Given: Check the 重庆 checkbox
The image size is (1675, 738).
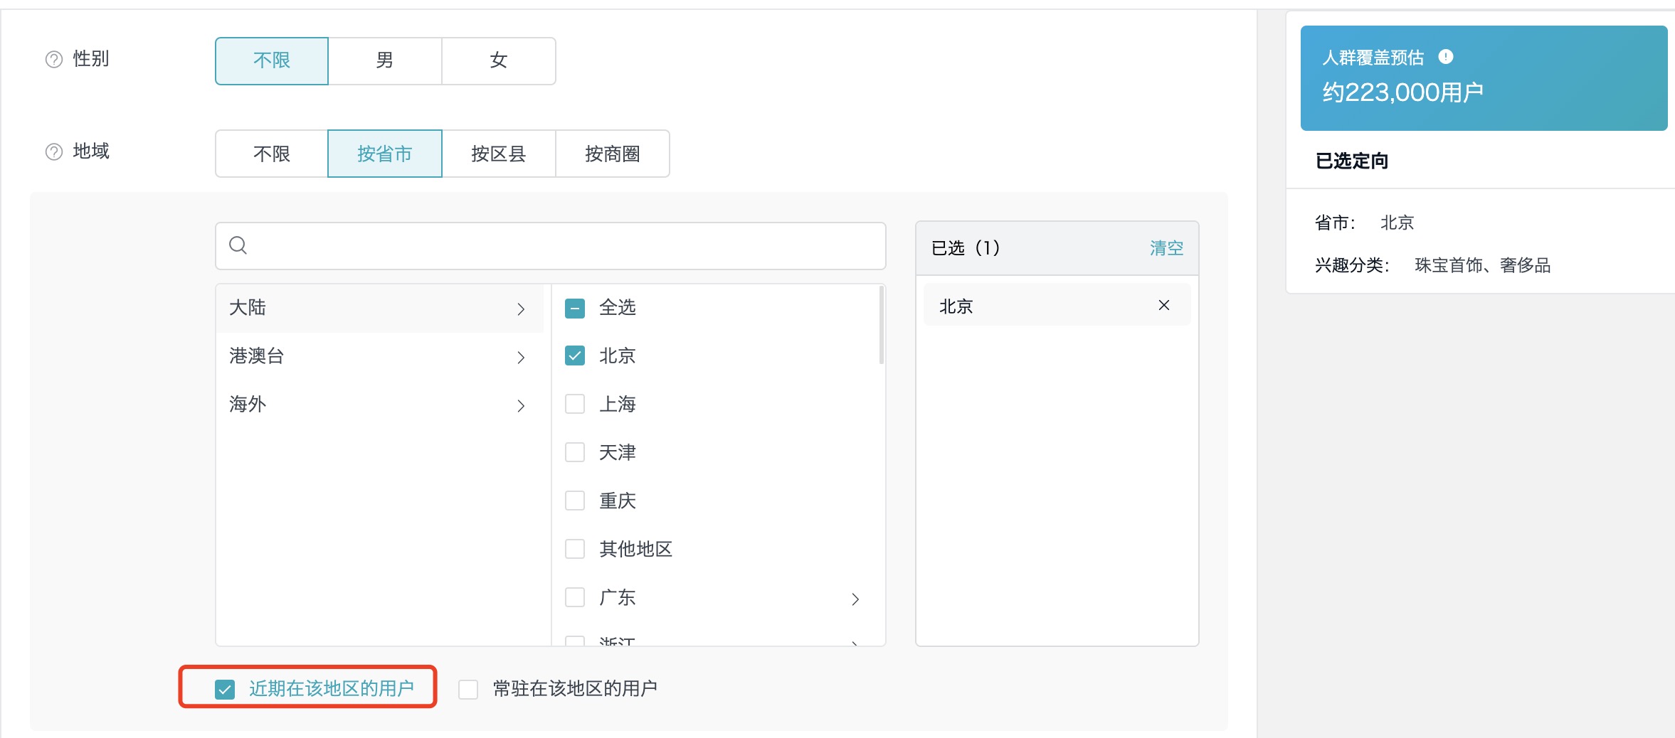Looking at the screenshot, I should click(575, 501).
